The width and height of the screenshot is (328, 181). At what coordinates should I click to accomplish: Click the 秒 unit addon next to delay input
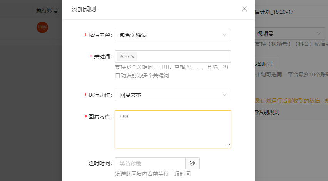(192, 163)
